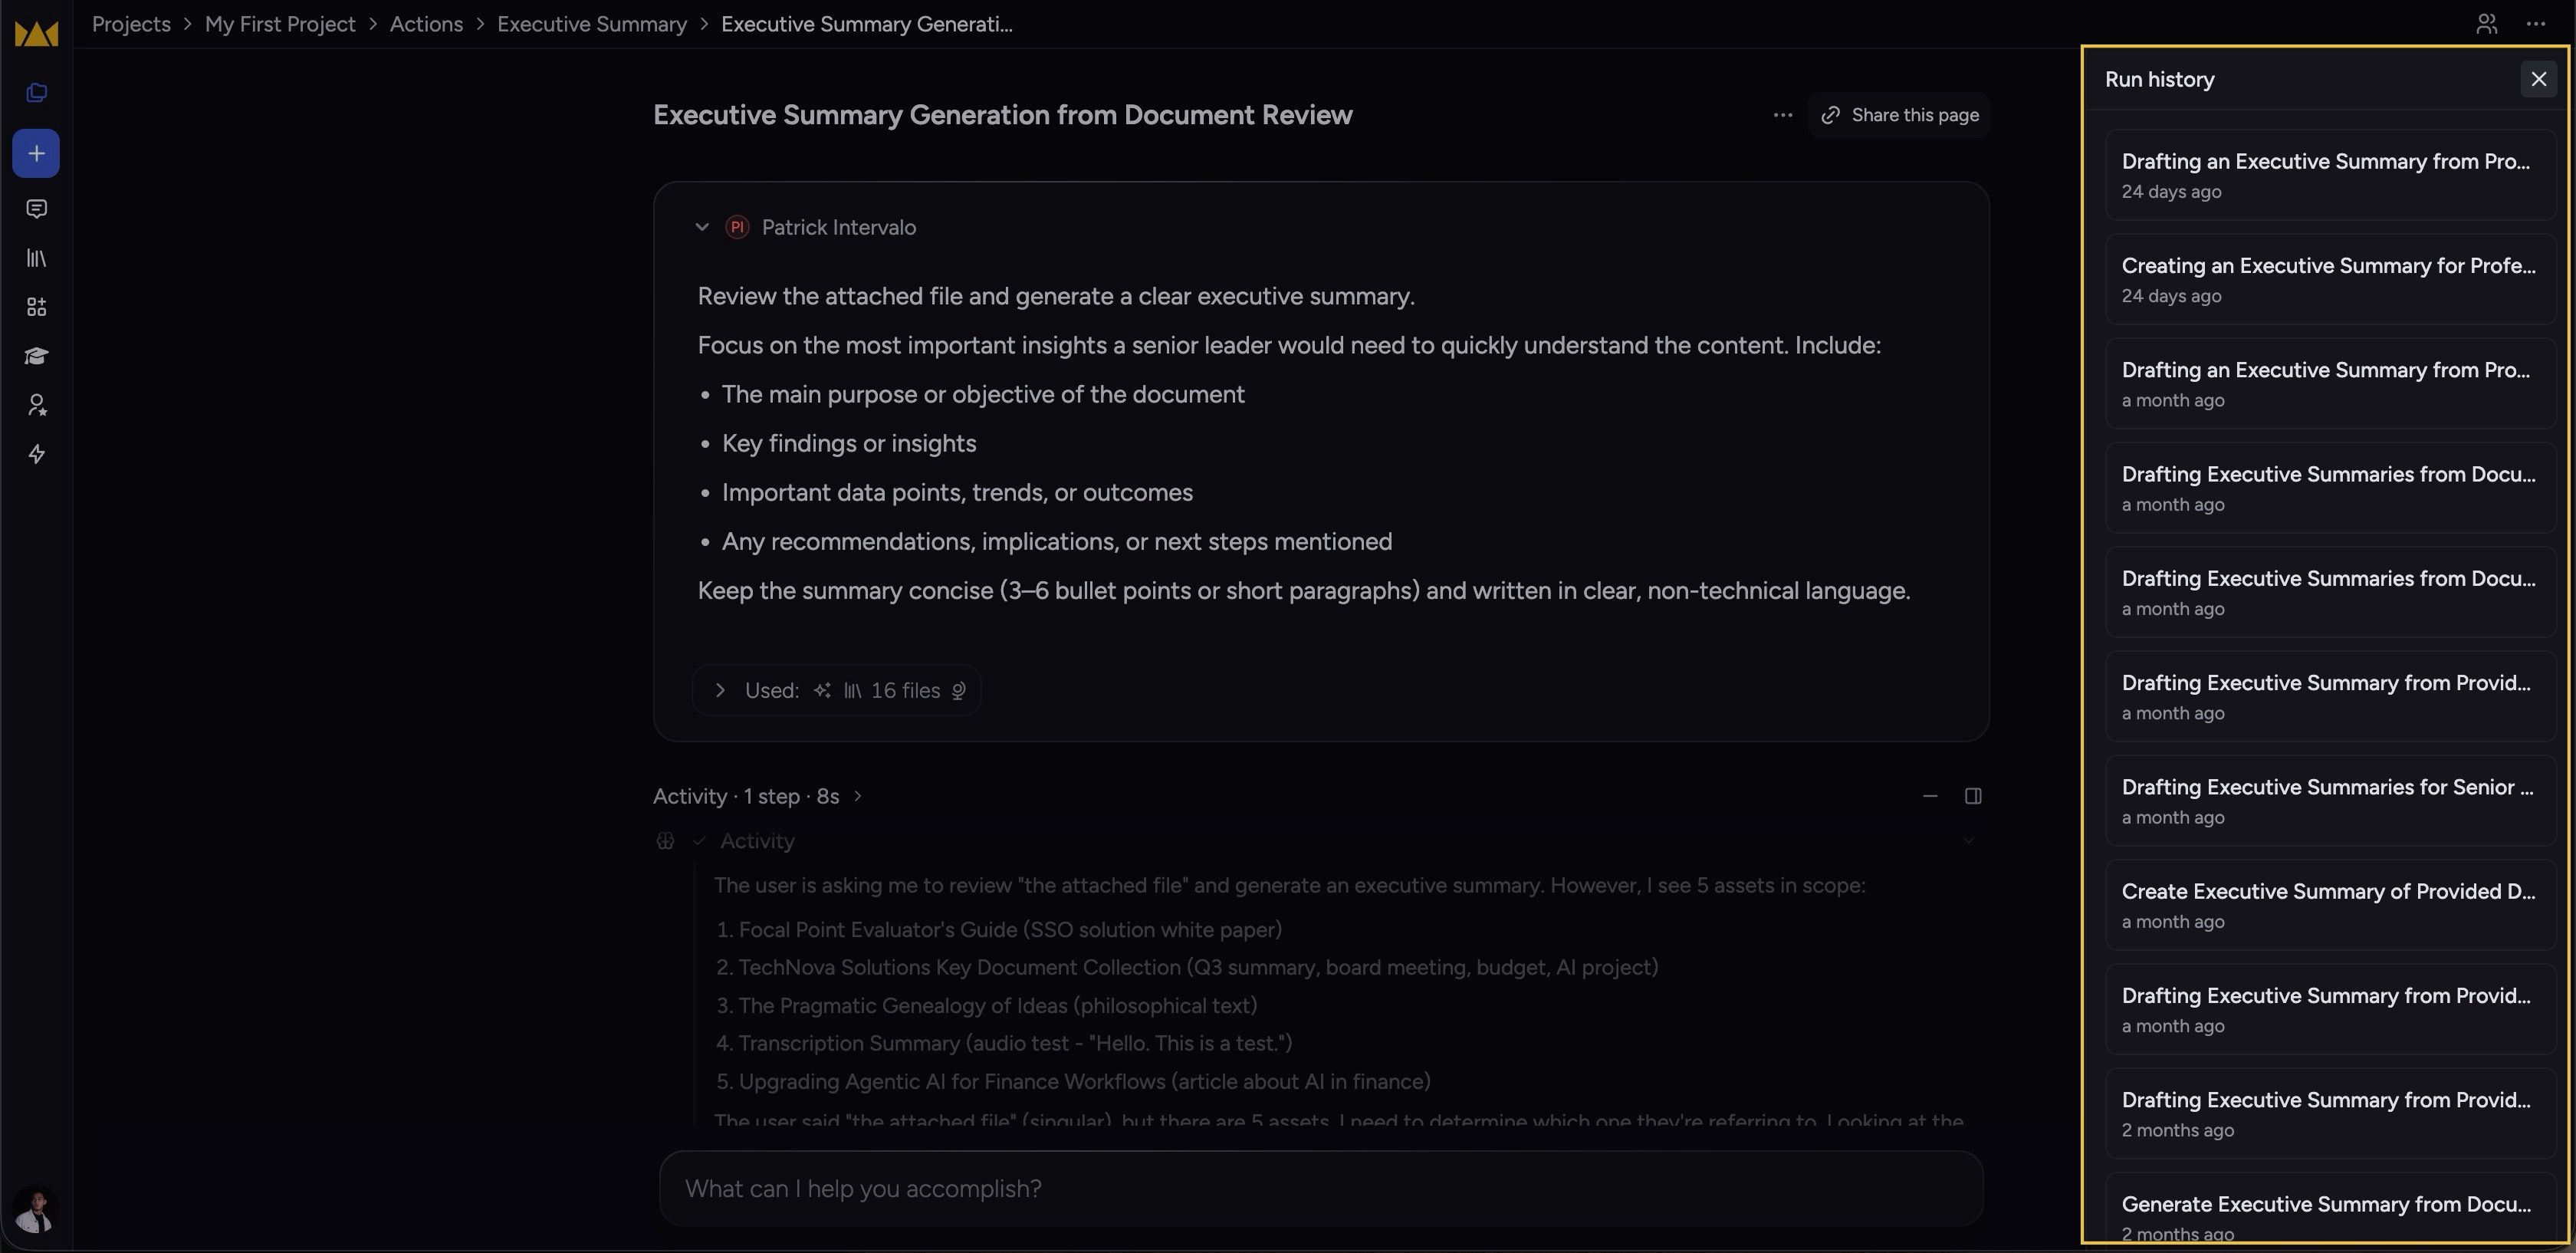Open the projects pages icon in sidebar
This screenshot has width=2576, height=1253.
pyautogui.click(x=36, y=92)
